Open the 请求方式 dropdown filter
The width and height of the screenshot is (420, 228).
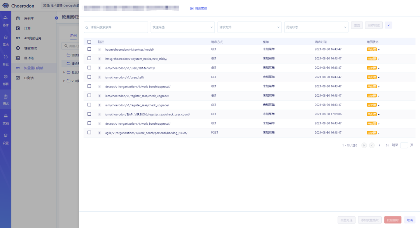[x=249, y=27]
